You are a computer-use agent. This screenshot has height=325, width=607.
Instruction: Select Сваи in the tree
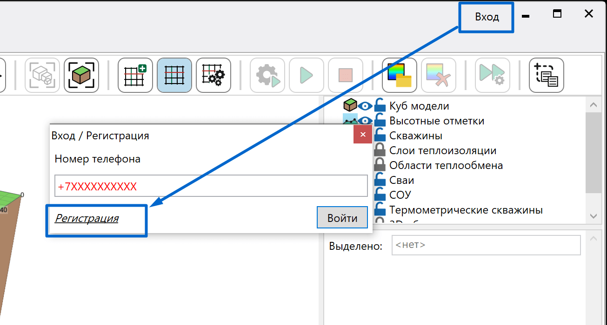point(402,180)
